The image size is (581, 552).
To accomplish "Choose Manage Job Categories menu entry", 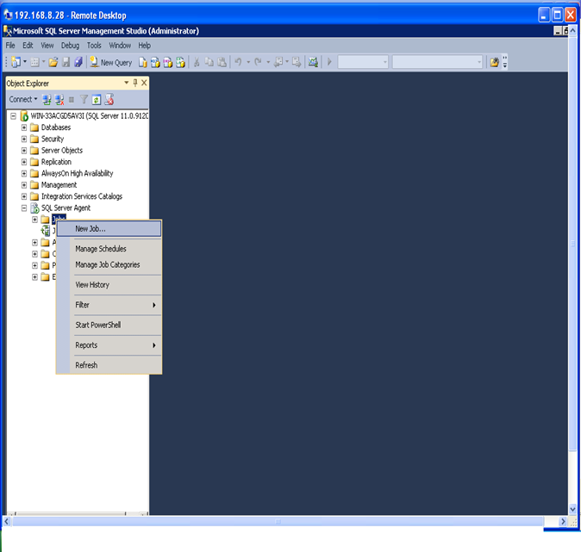I will pos(109,264).
